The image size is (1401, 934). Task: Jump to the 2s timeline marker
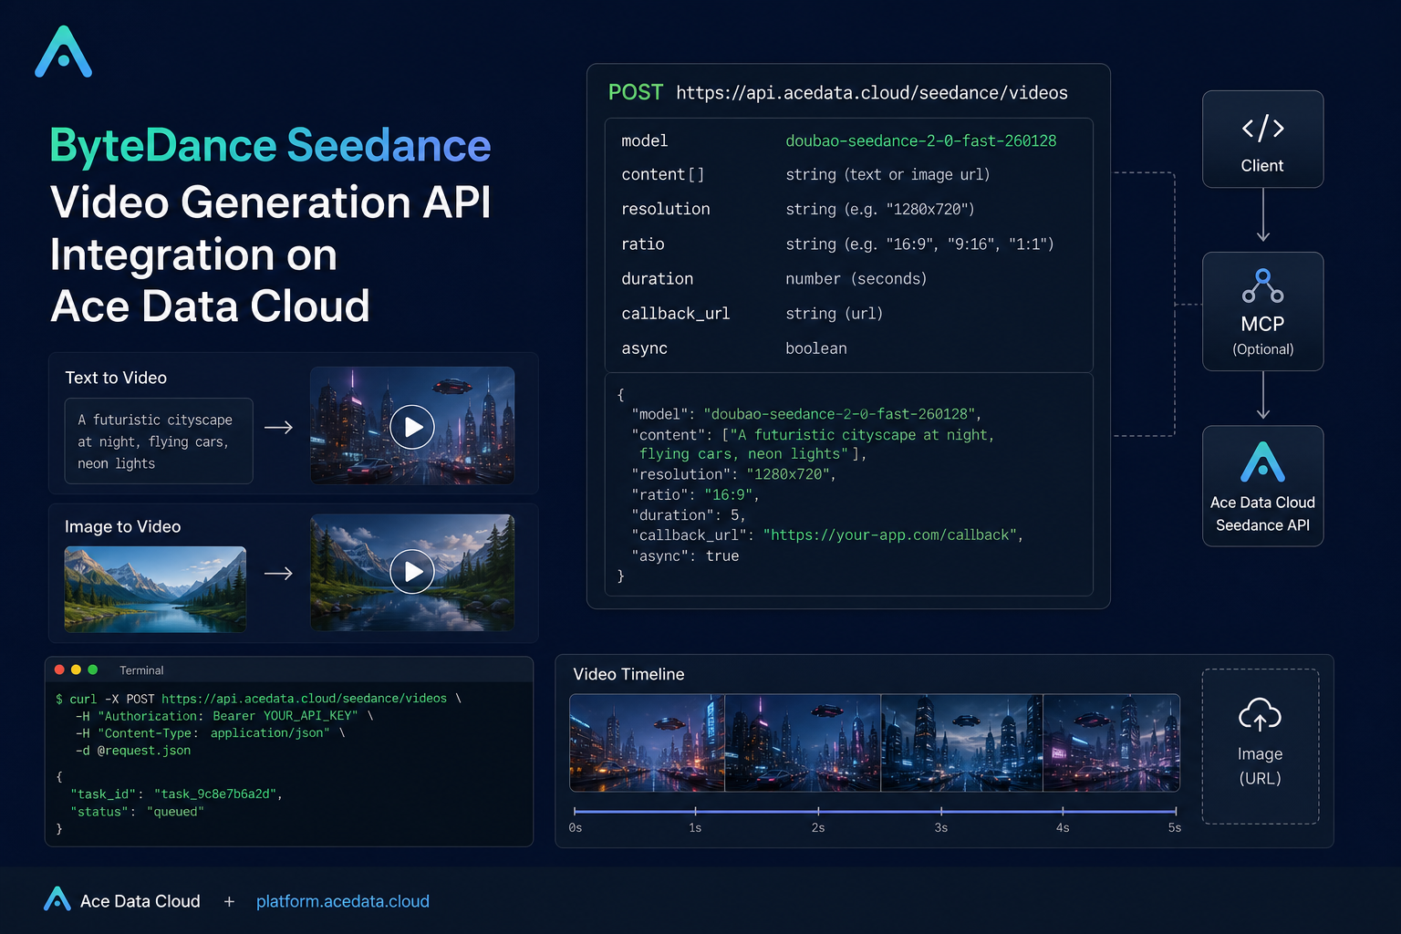(818, 828)
